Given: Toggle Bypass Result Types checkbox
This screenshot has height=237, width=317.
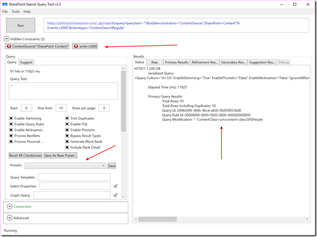Looking at the screenshot, I should click(x=67, y=135).
